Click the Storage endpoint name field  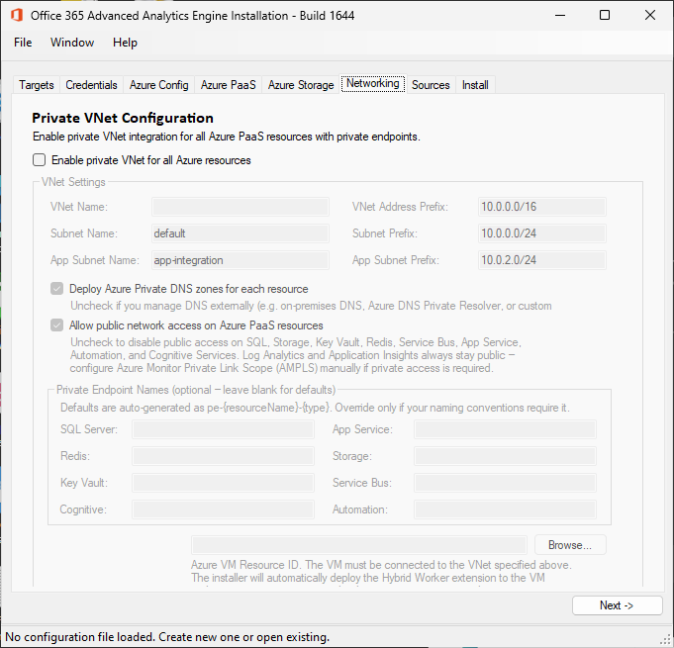pyautogui.click(x=505, y=456)
